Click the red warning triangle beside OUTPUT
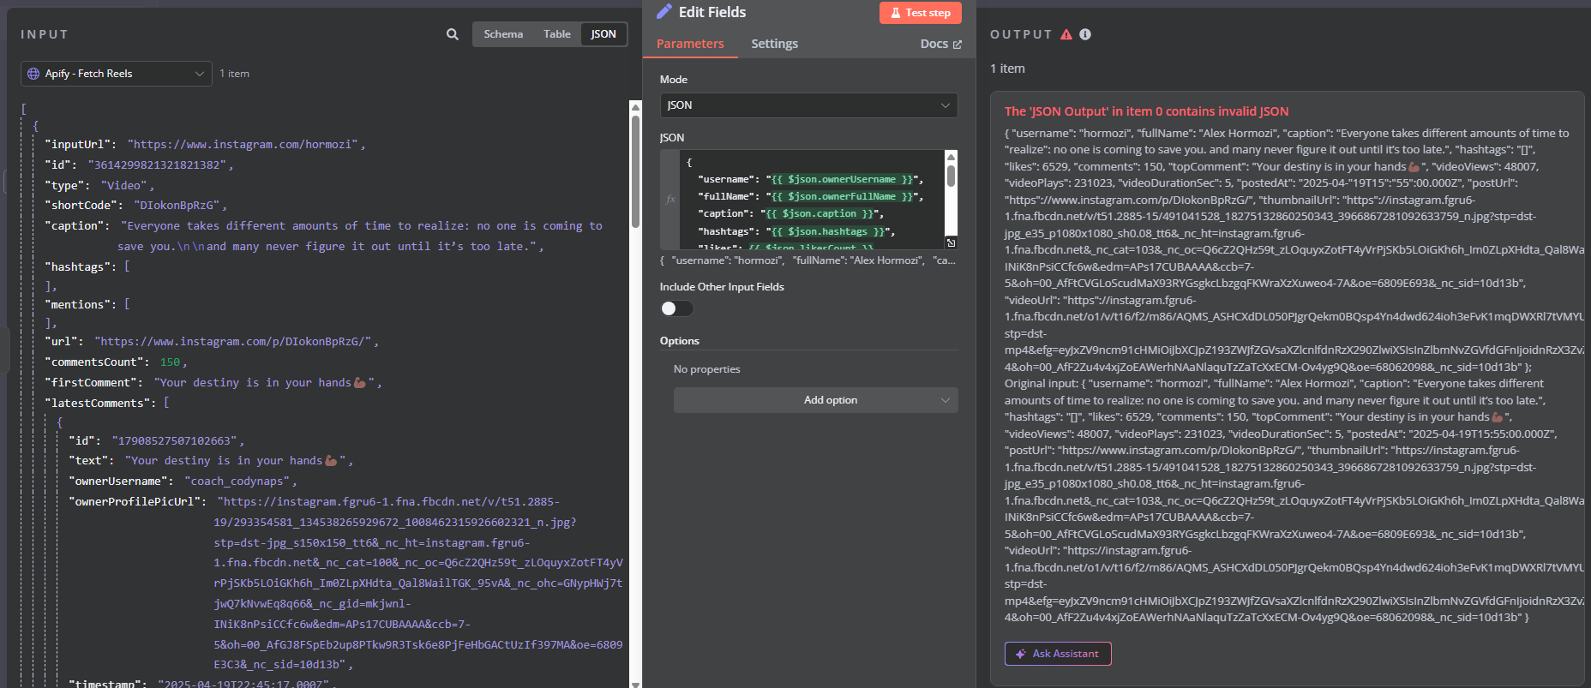The width and height of the screenshot is (1591, 688). click(x=1066, y=34)
